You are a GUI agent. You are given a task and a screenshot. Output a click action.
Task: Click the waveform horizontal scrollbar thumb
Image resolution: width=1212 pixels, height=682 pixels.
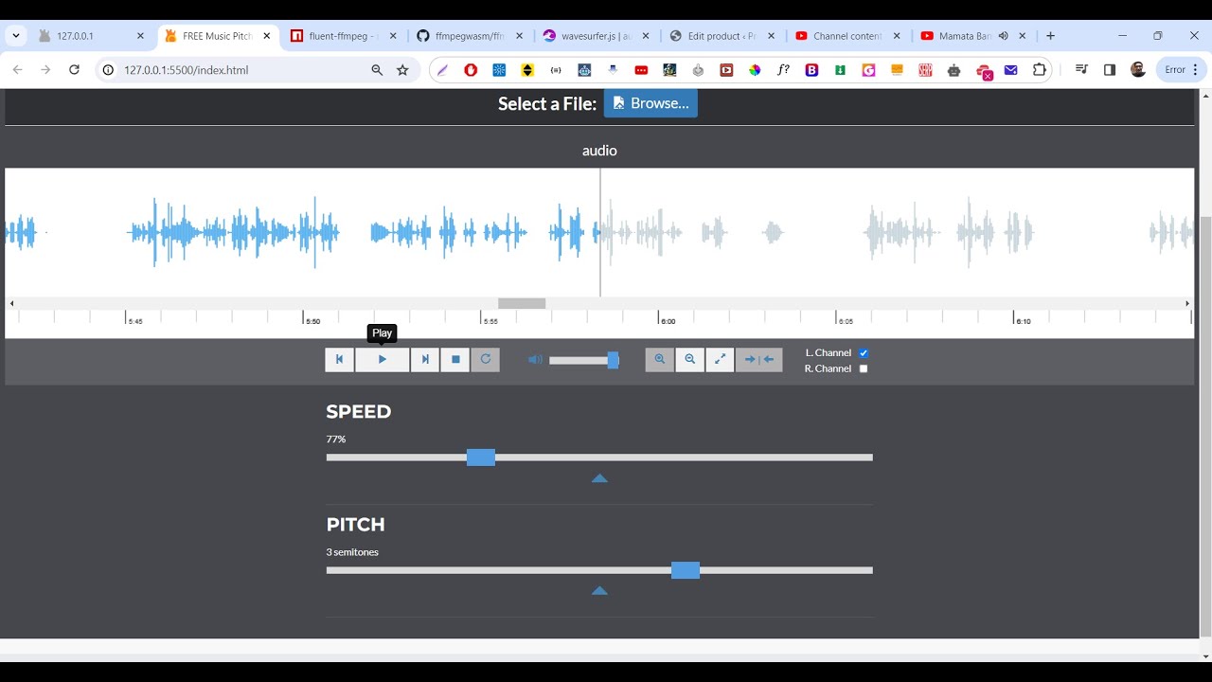click(522, 303)
